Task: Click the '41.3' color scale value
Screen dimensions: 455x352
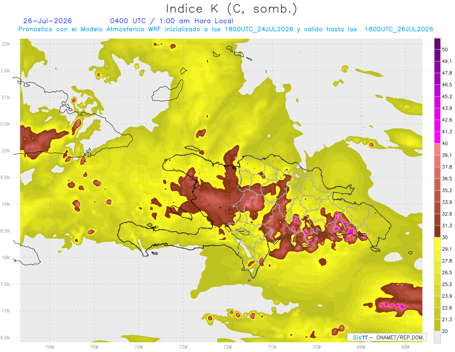Action: (x=447, y=132)
